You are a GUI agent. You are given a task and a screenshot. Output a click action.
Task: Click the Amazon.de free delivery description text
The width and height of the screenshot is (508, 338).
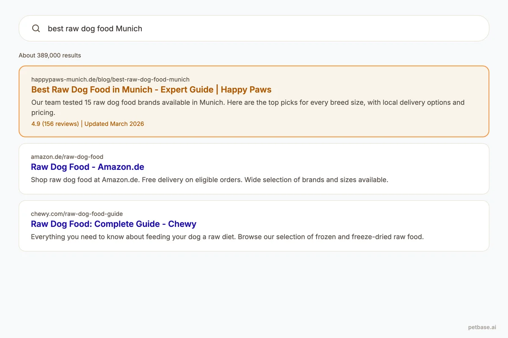[x=209, y=180]
